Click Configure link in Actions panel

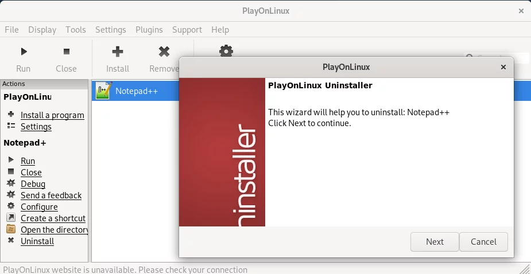point(39,207)
